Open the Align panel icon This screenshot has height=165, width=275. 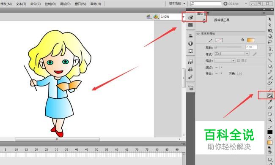[x=191, y=36]
